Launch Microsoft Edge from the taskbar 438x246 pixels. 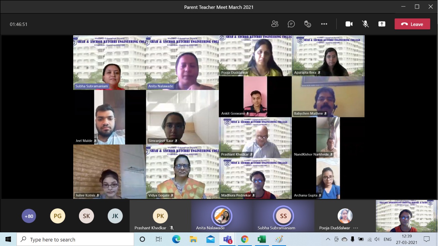point(176,240)
